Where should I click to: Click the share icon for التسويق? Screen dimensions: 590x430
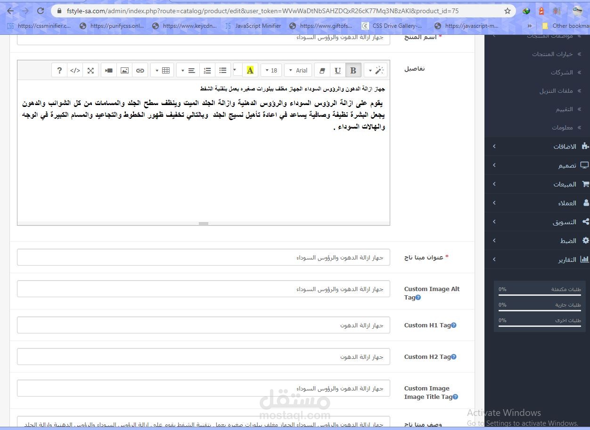click(x=586, y=222)
